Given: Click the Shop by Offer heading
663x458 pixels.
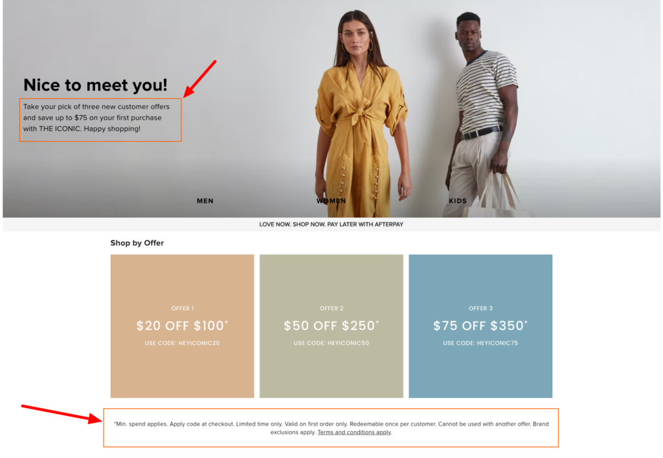Looking at the screenshot, I should pos(137,243).
